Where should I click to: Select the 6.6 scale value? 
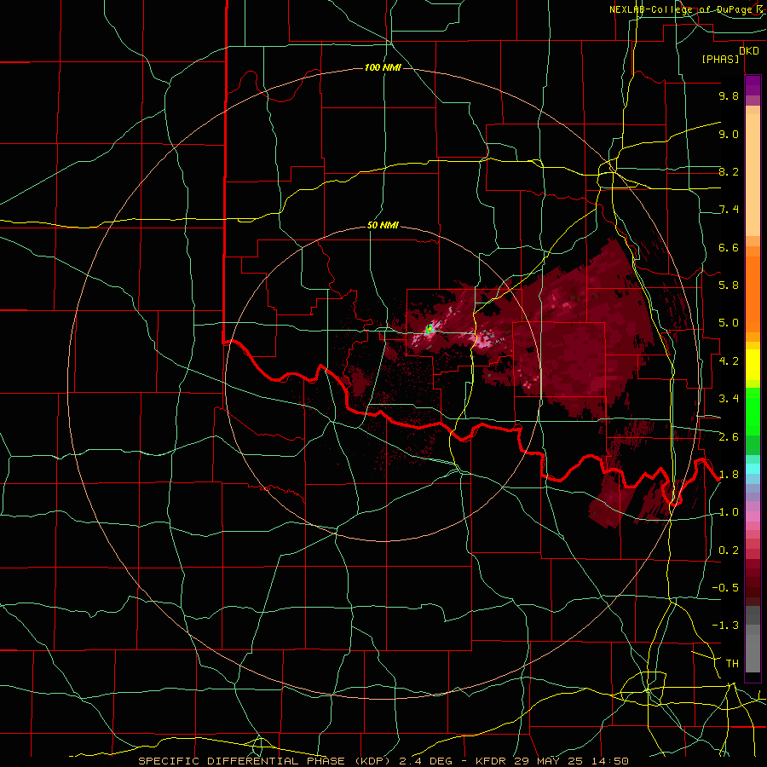click(x=729, y=247)
